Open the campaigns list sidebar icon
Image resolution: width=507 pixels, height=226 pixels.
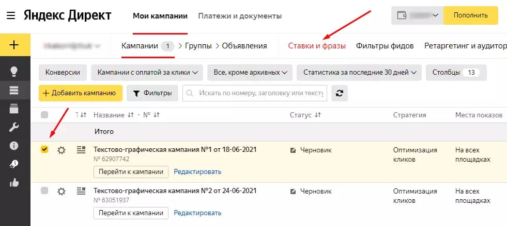(14, 91)
